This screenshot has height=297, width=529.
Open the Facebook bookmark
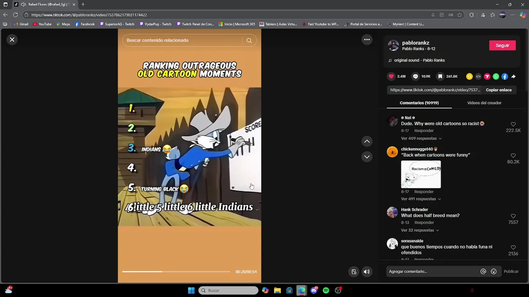(x=85, y=24)
